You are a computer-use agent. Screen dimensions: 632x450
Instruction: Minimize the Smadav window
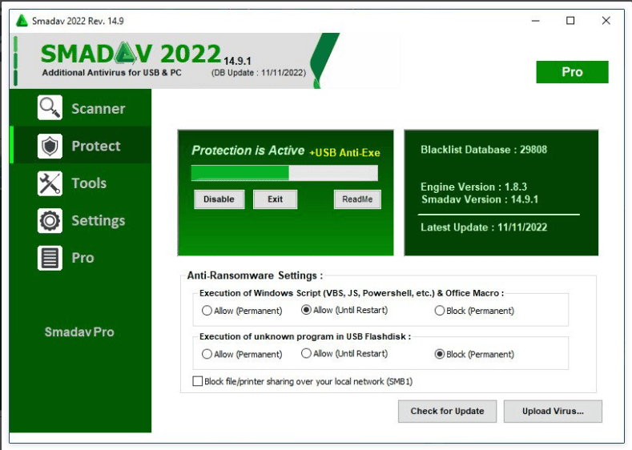[x=535, y=21]
